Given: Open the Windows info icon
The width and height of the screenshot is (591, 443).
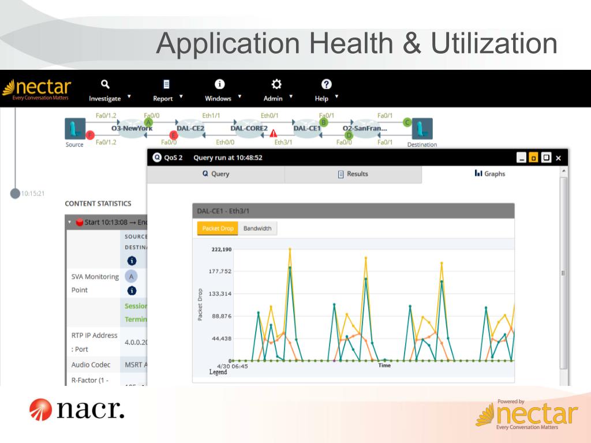Looking at the screenshot, I should (x=219, y=84).
